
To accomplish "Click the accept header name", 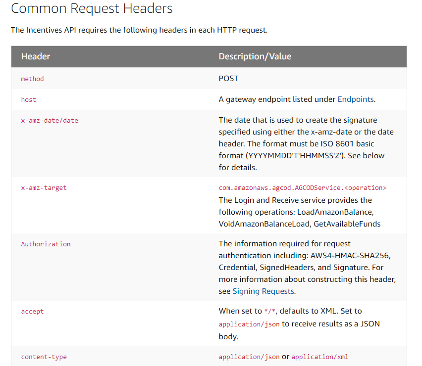I will click(32, 312).
